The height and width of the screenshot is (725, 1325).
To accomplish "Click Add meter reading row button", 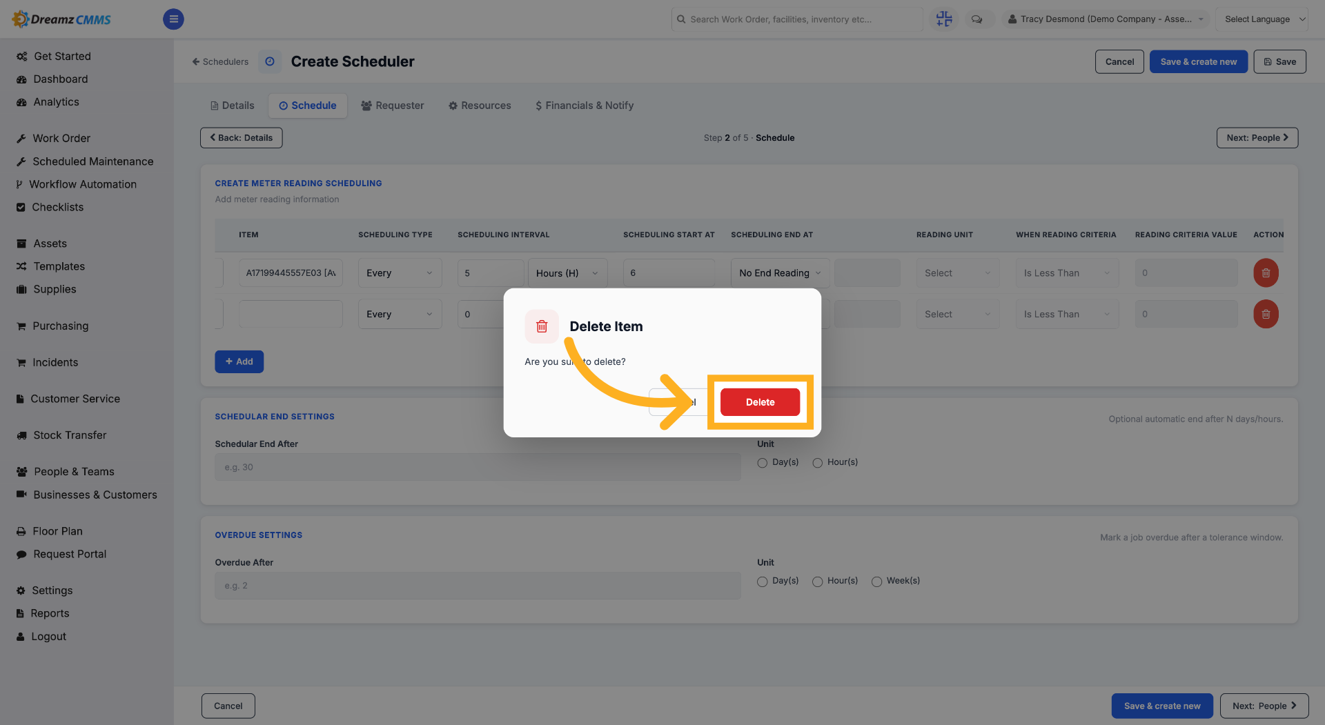I will click(239, 361).
